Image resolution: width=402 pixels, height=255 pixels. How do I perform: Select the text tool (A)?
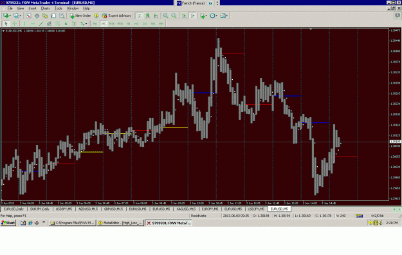[66, 24]
